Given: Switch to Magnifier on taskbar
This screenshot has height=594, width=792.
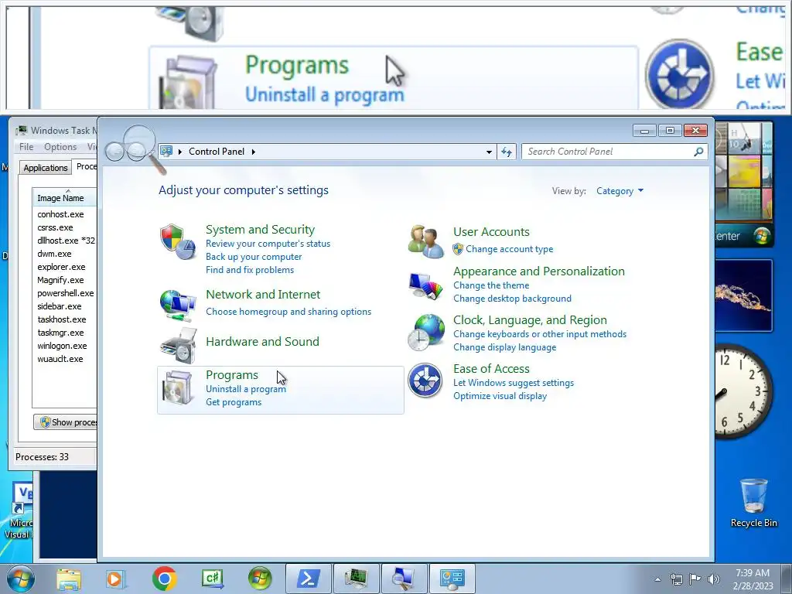Looking at the screenshot, I should tap(404, 579).
